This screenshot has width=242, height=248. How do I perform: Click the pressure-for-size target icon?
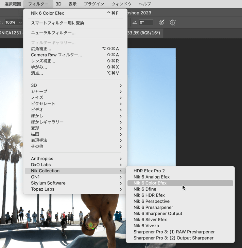pos(161,22)
